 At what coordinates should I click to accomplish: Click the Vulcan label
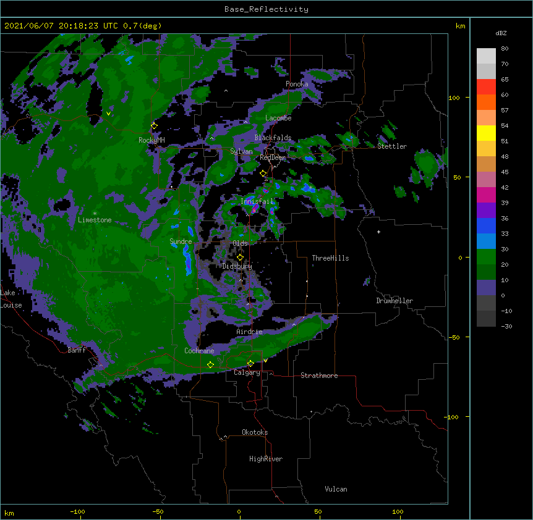336,489
